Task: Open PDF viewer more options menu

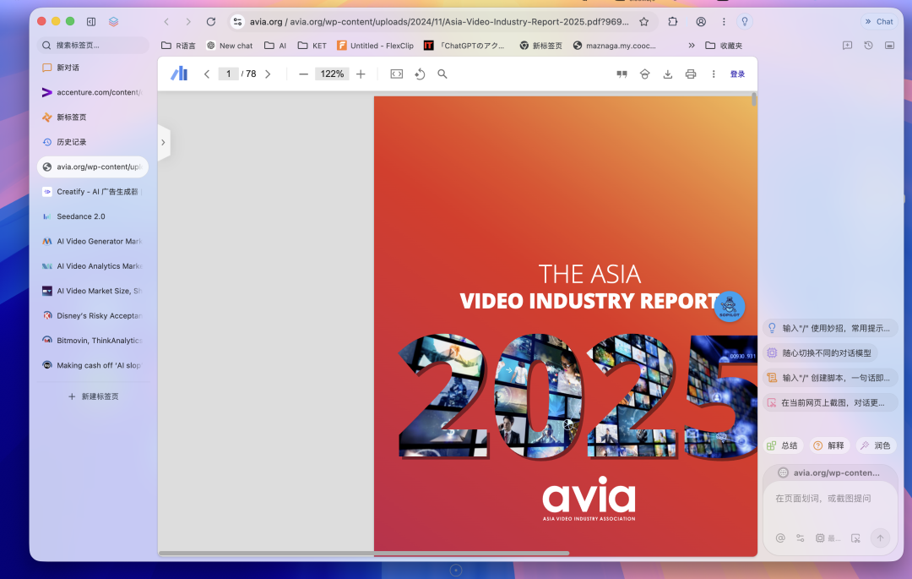Action: 714,74
